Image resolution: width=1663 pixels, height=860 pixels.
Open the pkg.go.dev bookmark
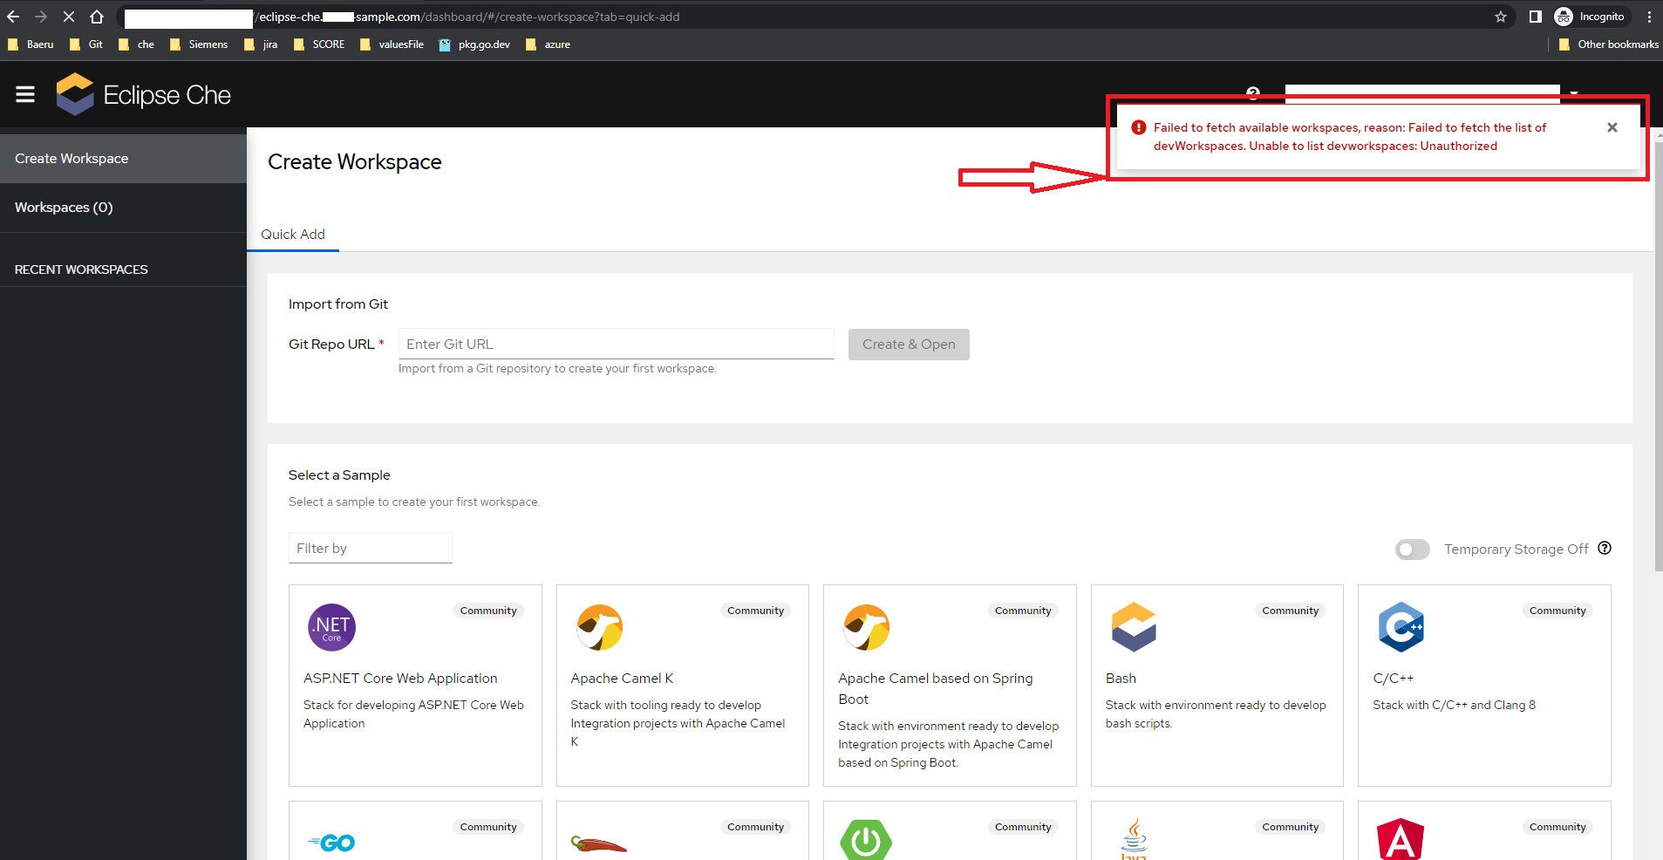(475, 44)
